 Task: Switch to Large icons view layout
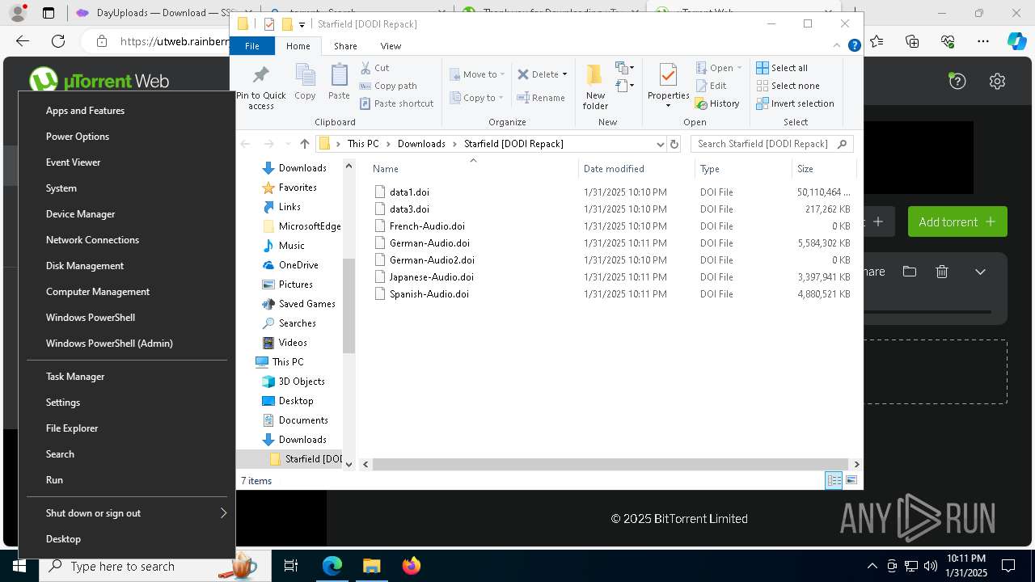(x=851, y=480)
